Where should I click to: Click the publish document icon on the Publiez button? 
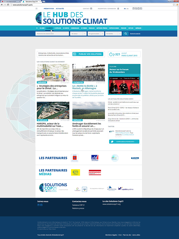tap(74, 54)
